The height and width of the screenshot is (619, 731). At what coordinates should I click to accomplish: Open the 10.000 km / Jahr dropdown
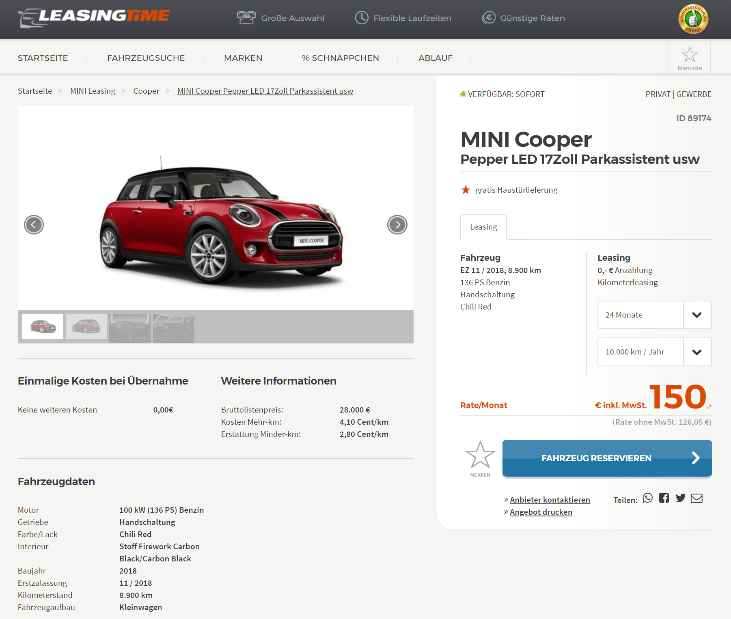point(654,352)
